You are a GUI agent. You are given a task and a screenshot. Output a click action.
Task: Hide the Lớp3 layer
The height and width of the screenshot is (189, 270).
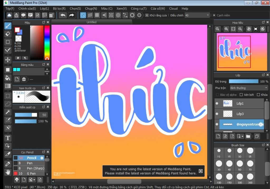217,114
